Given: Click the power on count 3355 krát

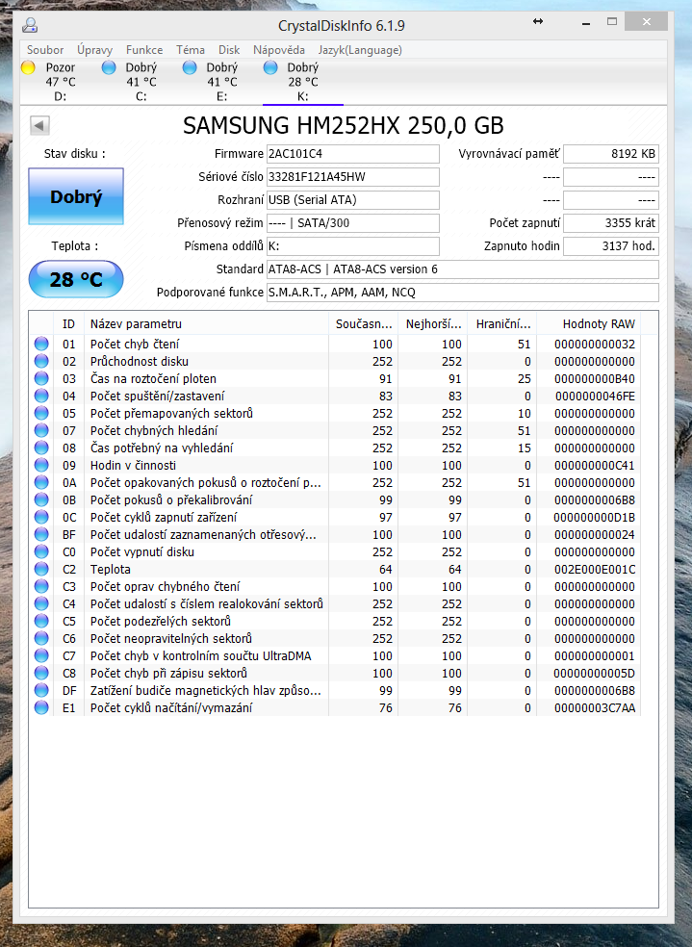Looking at the screenshot, I should point(610,223).
